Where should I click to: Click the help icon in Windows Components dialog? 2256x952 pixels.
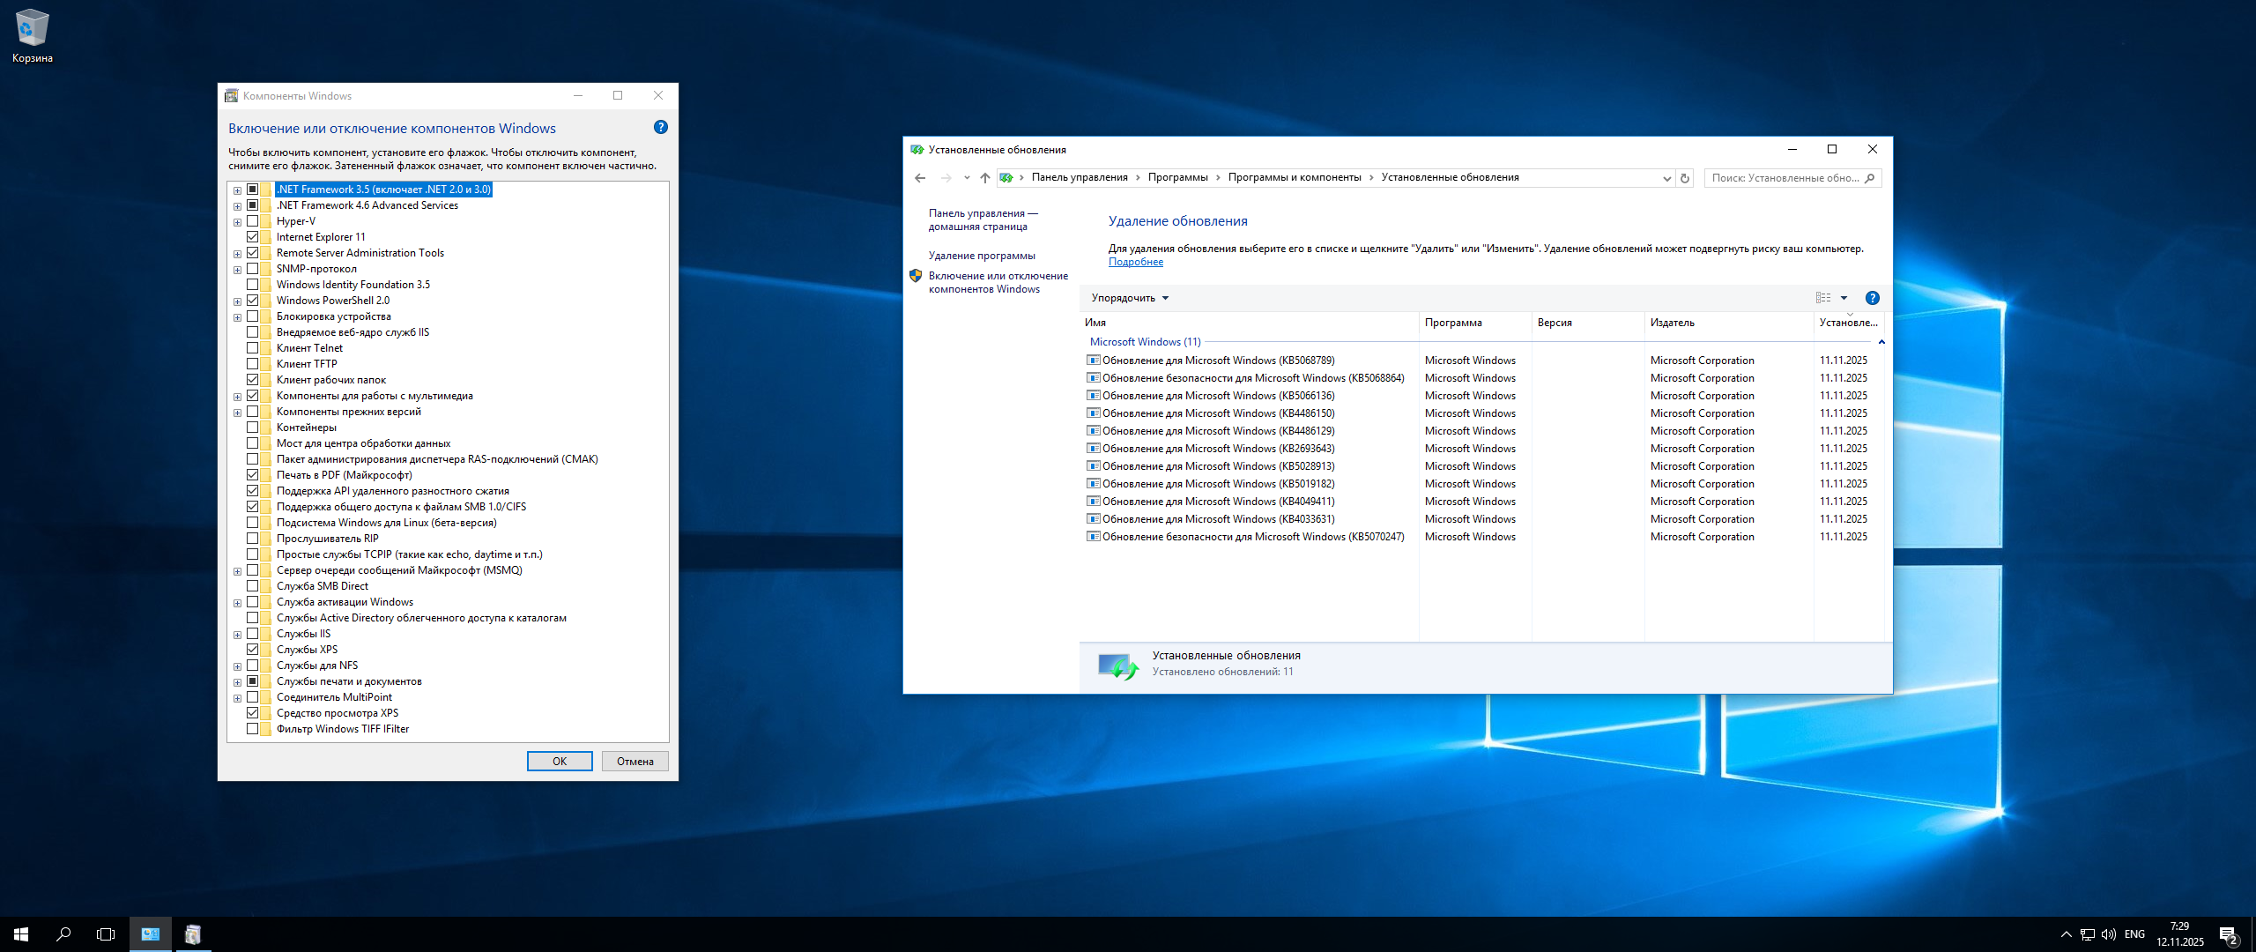660,128
